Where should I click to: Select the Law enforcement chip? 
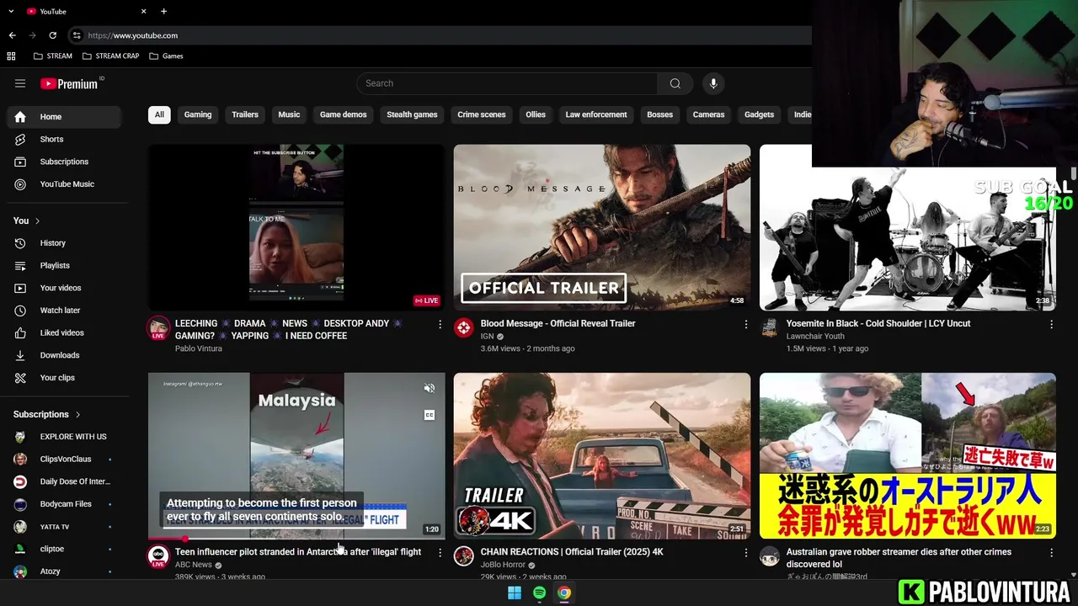596,114
